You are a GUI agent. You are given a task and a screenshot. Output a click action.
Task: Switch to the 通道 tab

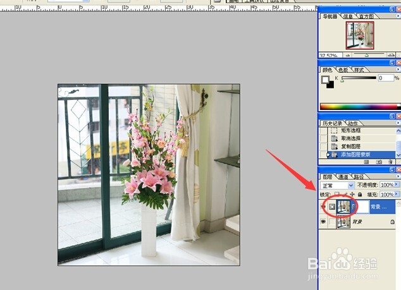[x=343, y=176]
